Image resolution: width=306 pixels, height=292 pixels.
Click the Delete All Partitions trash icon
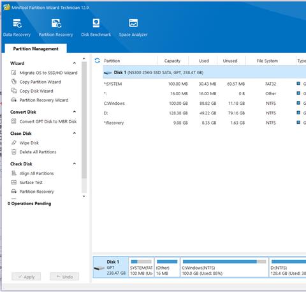point(14,152)
